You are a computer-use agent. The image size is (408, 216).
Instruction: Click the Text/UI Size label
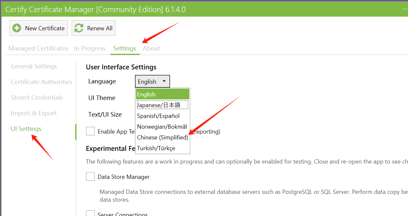pos(105,114)
